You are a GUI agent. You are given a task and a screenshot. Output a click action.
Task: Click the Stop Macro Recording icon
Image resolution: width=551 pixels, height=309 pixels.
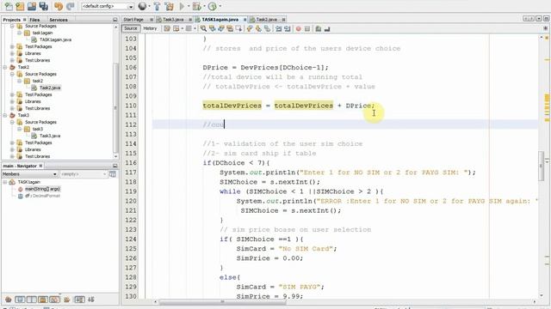[307, 28]
